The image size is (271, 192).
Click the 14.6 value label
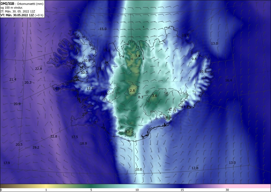[x=56, y=89]
